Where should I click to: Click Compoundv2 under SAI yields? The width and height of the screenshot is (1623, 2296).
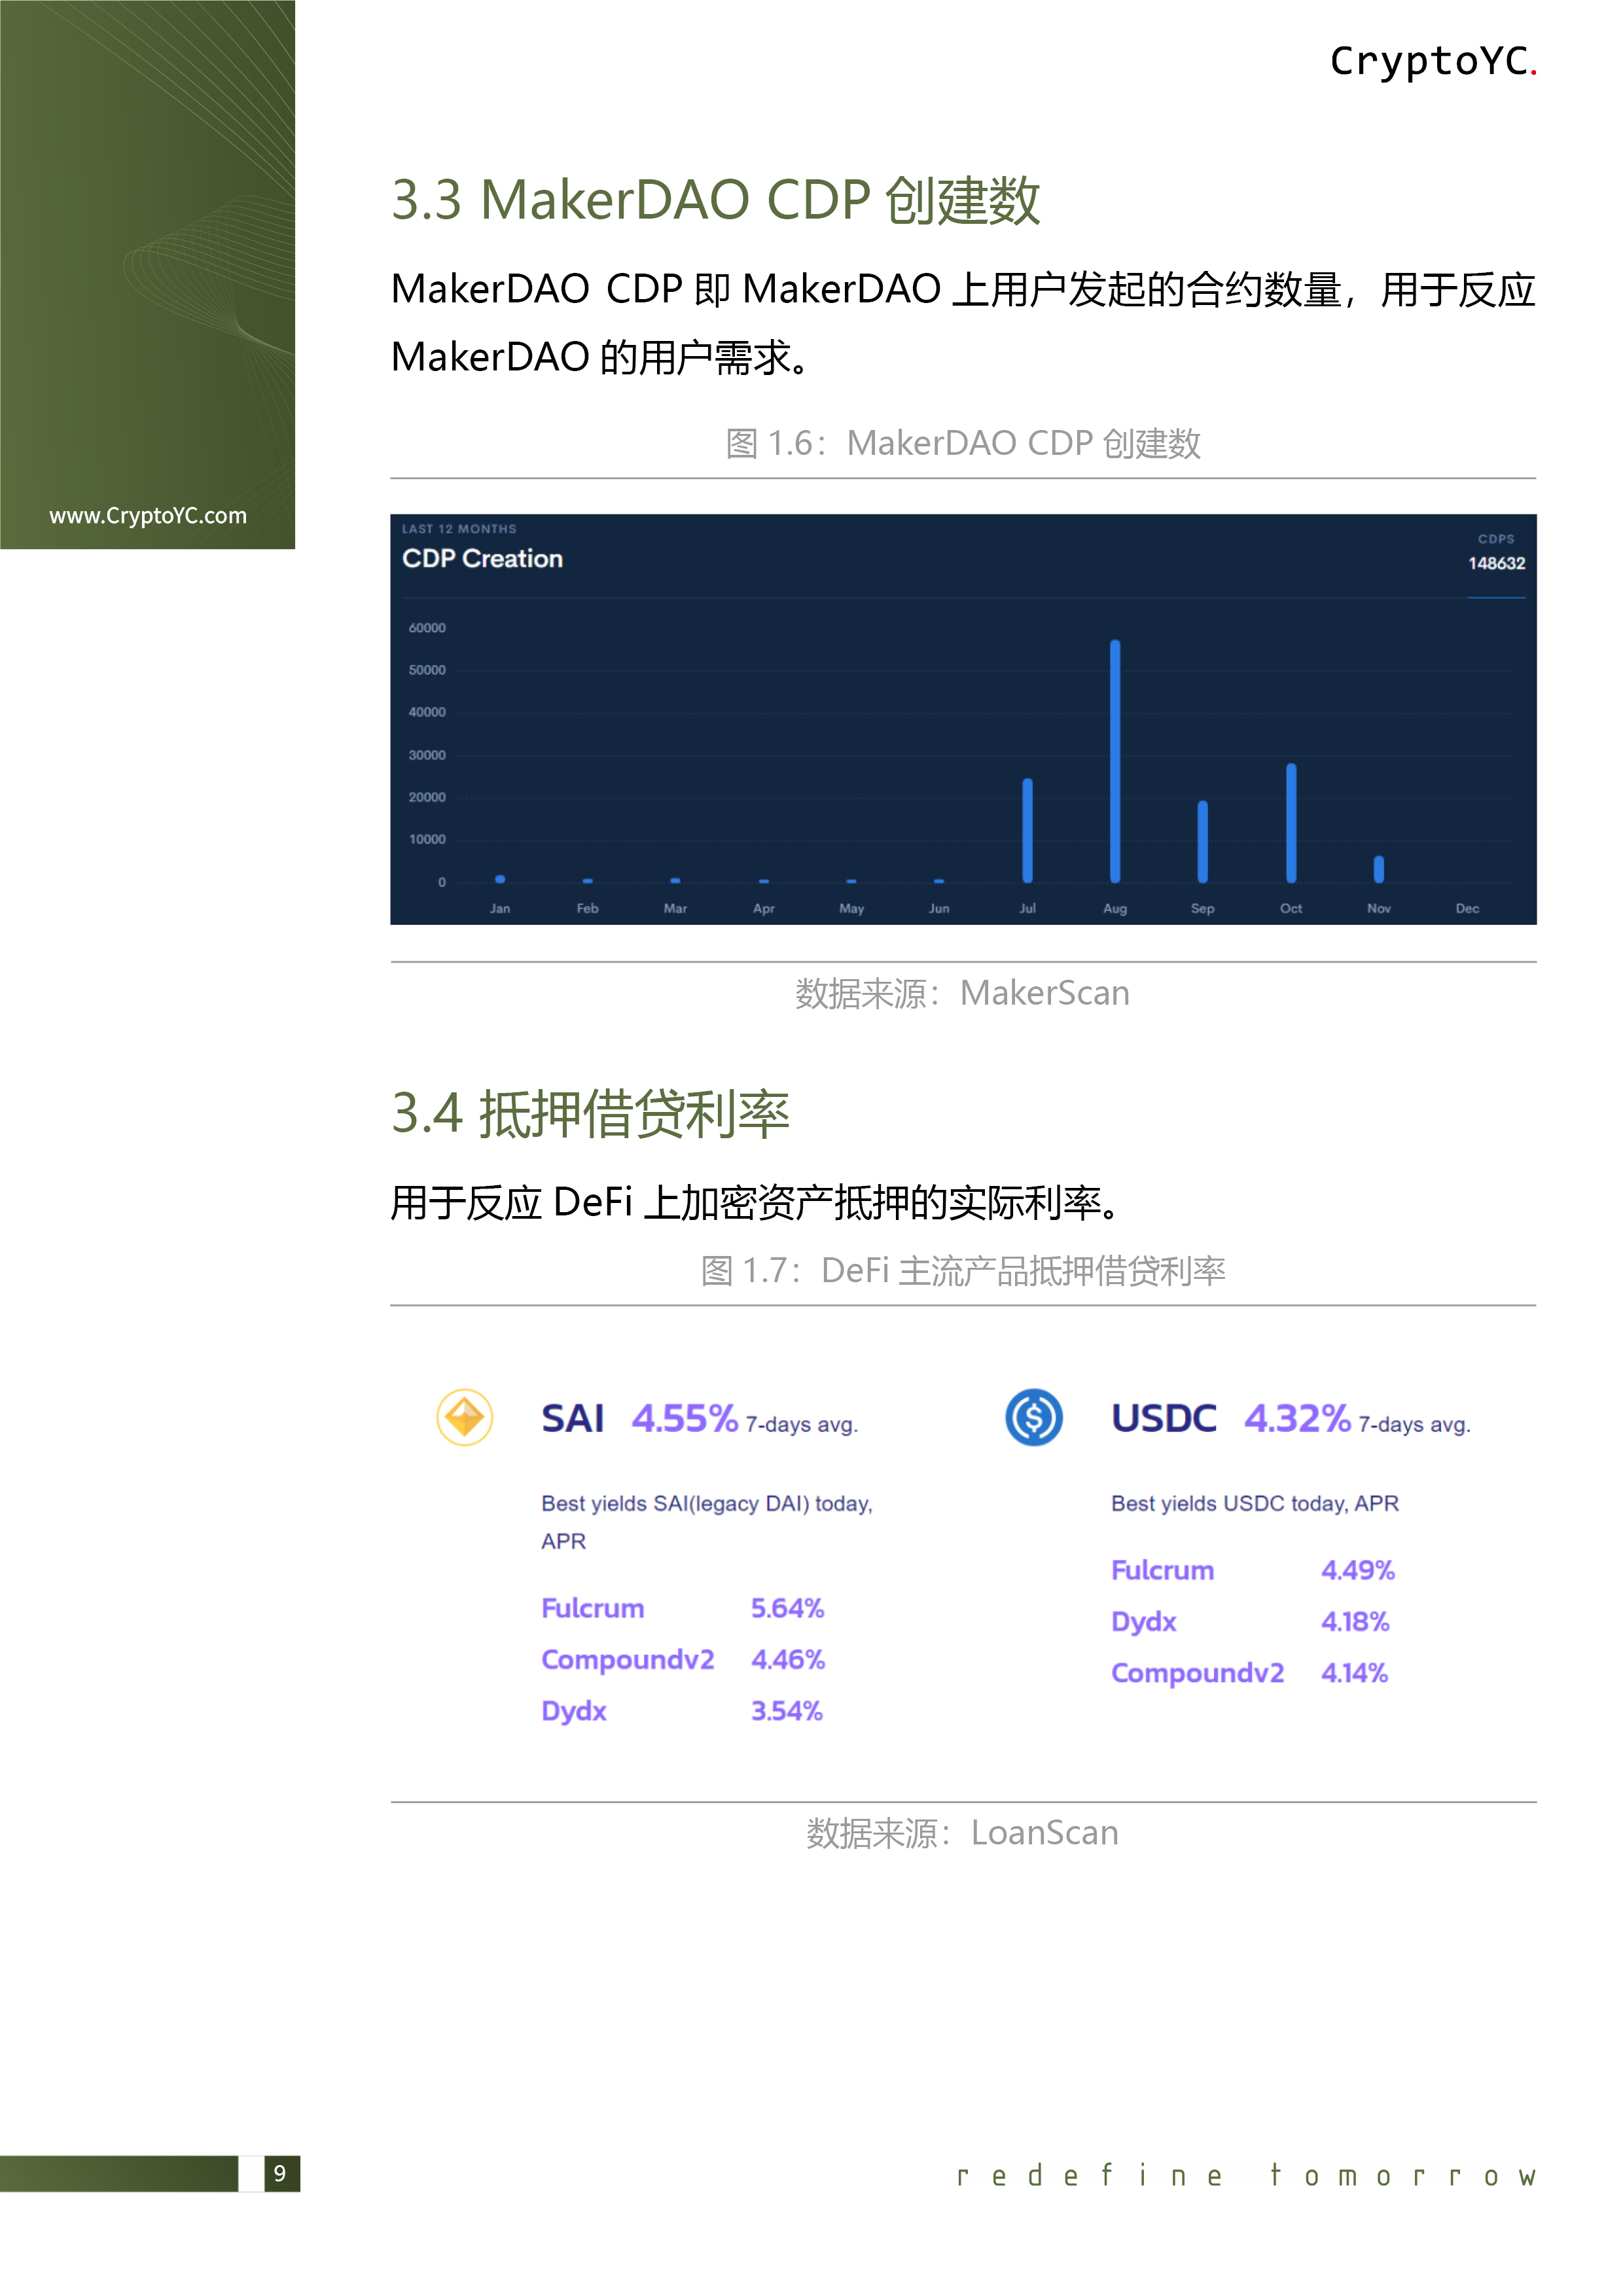click(628, 1660)
